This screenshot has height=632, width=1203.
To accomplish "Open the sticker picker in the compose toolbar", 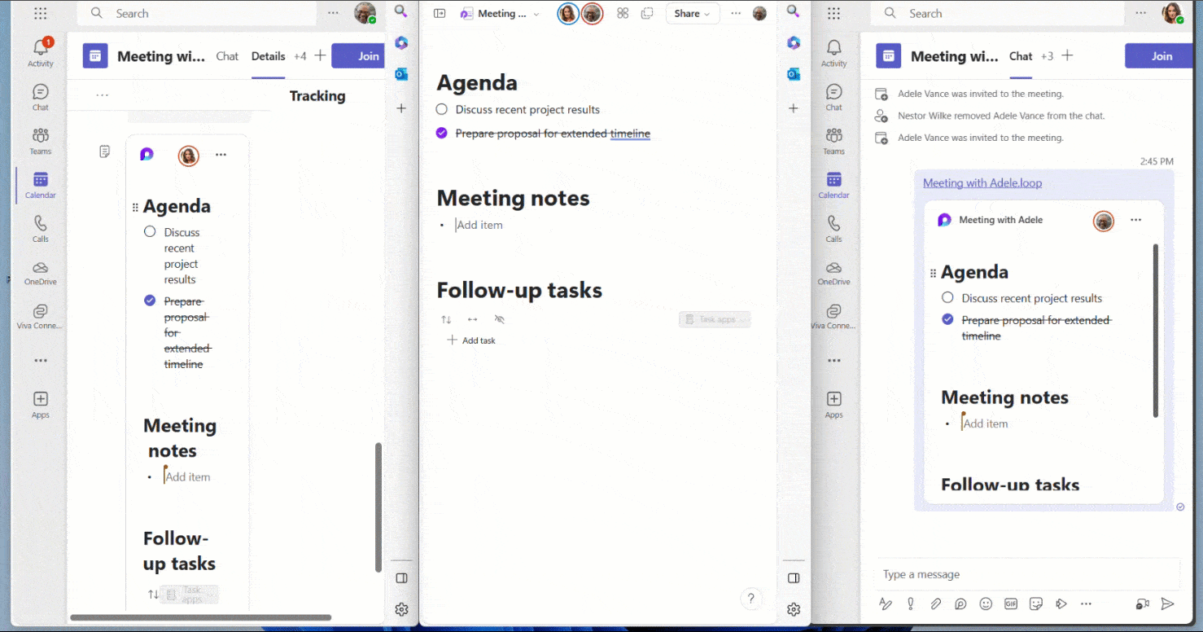I will 1036,604.
